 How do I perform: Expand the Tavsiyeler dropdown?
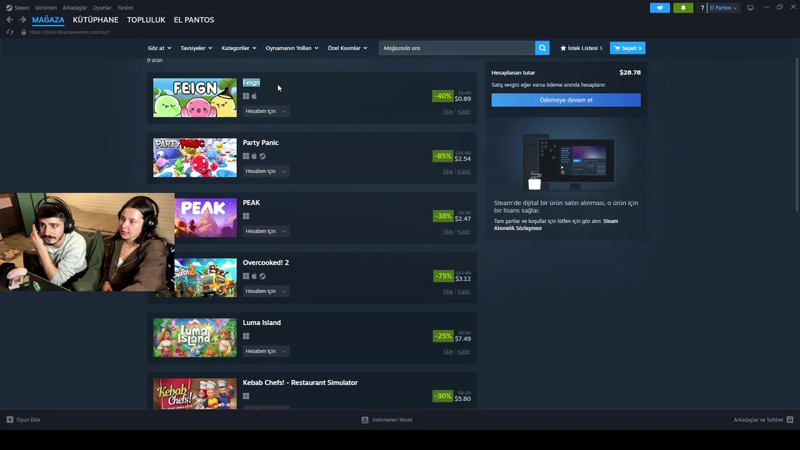[x=196, y=48]
